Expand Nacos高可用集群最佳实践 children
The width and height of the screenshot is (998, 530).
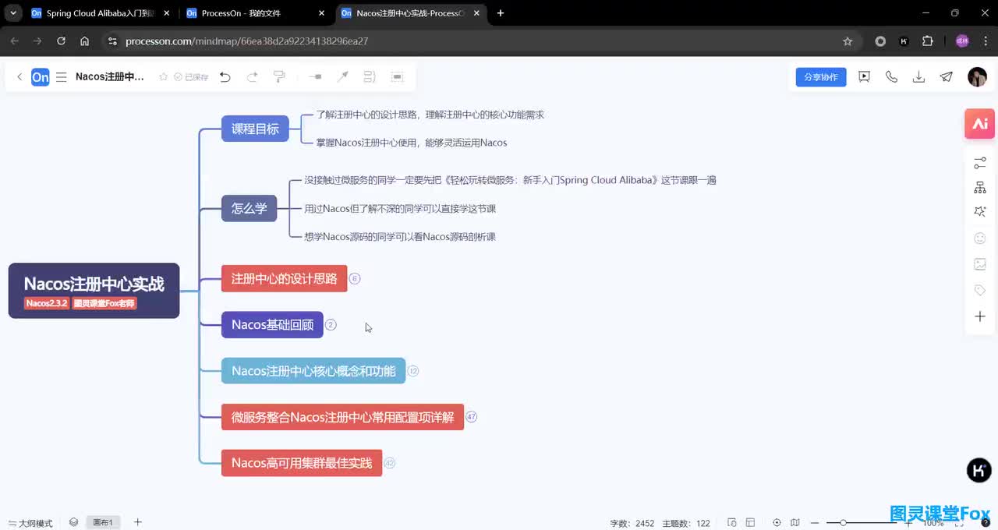coord(390,463)
